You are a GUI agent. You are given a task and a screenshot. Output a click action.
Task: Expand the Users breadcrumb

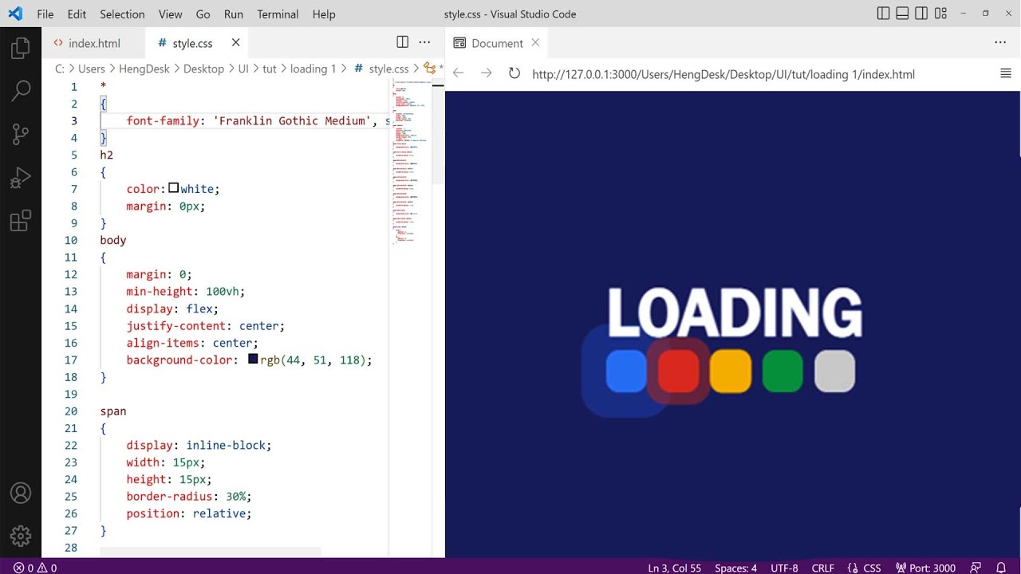(x=92, y=69)
